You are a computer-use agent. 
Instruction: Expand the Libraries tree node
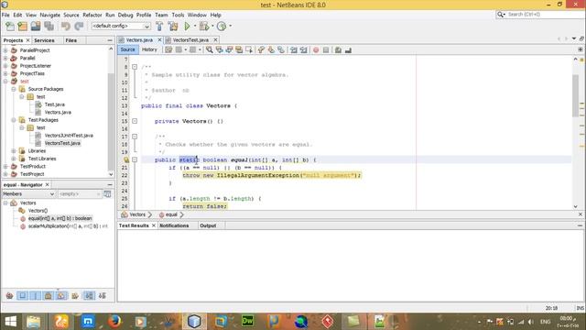pyautogui.click(x=14, y=150)
